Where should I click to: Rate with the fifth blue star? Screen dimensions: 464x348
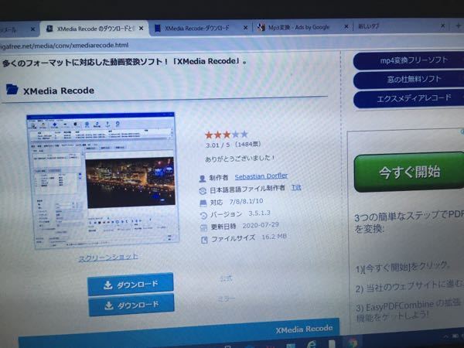[244, 135]
